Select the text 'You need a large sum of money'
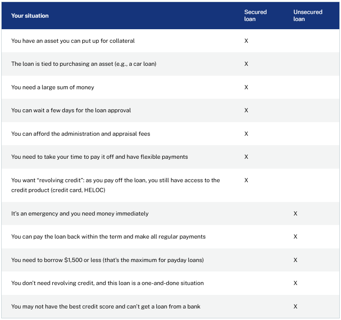The width and height of the screenshot is (341, 320). [53, 87]
